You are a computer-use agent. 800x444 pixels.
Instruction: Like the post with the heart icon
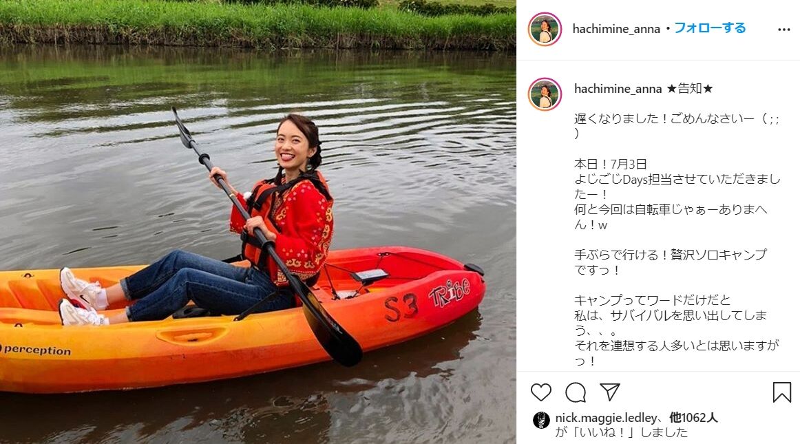click(541, 392)
